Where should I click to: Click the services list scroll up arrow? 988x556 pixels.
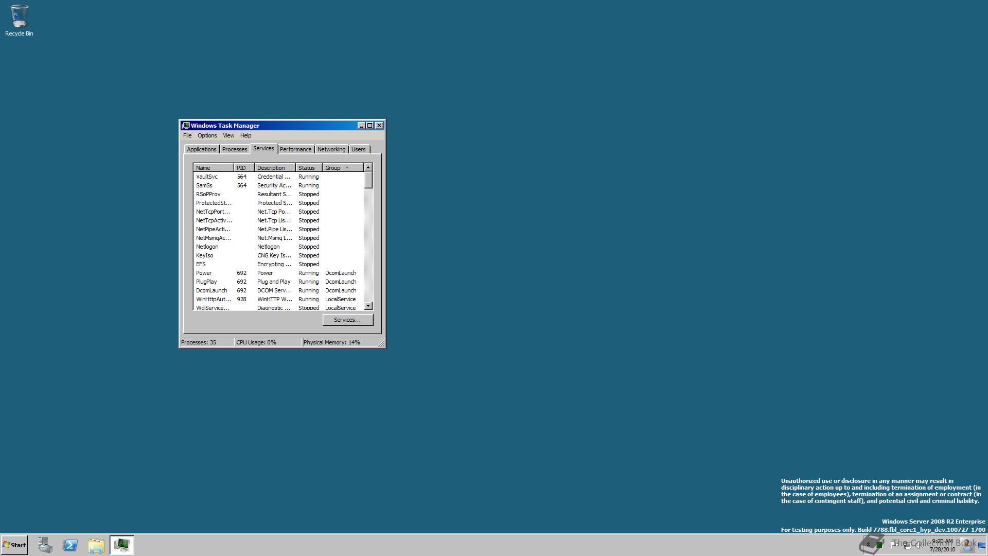(x=368, y=168)
